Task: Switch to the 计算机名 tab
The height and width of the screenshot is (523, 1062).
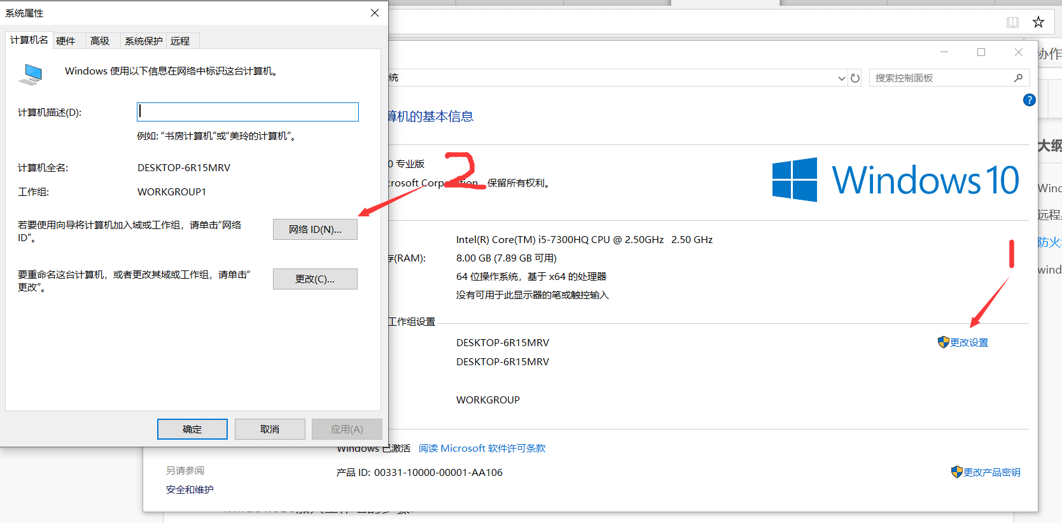Action: (x=29, y=40)
